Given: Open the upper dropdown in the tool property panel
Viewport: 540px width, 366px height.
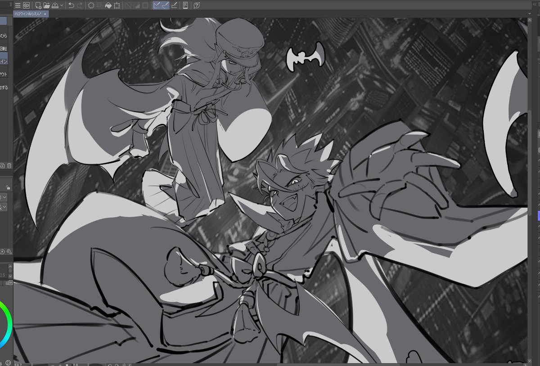Looking at the screenshot, I should click(4, 197).
